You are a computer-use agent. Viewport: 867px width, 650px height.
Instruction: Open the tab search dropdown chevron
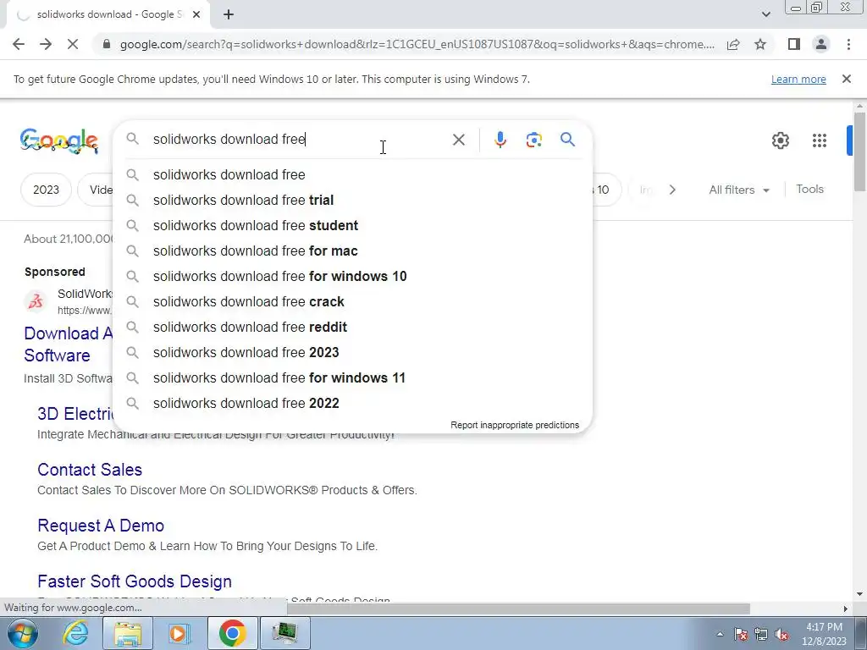click(x=765, y=14)
